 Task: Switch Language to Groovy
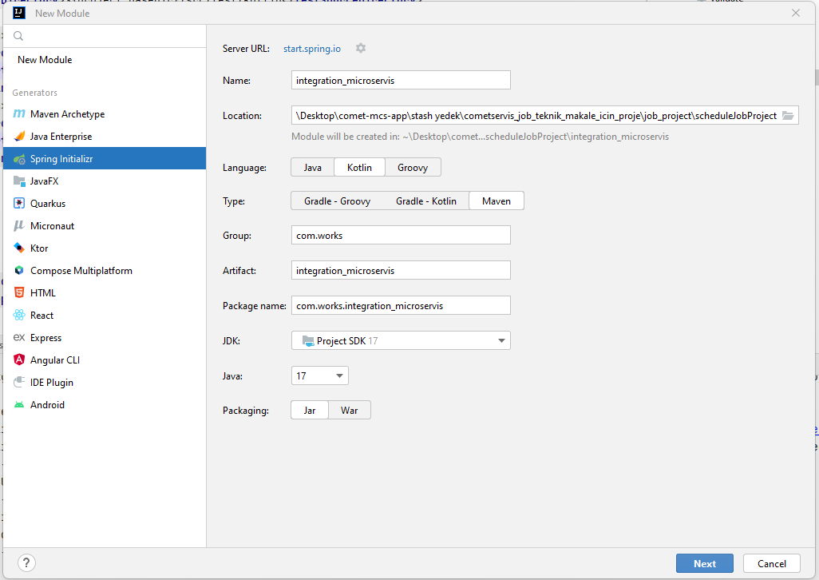(413, 167)
